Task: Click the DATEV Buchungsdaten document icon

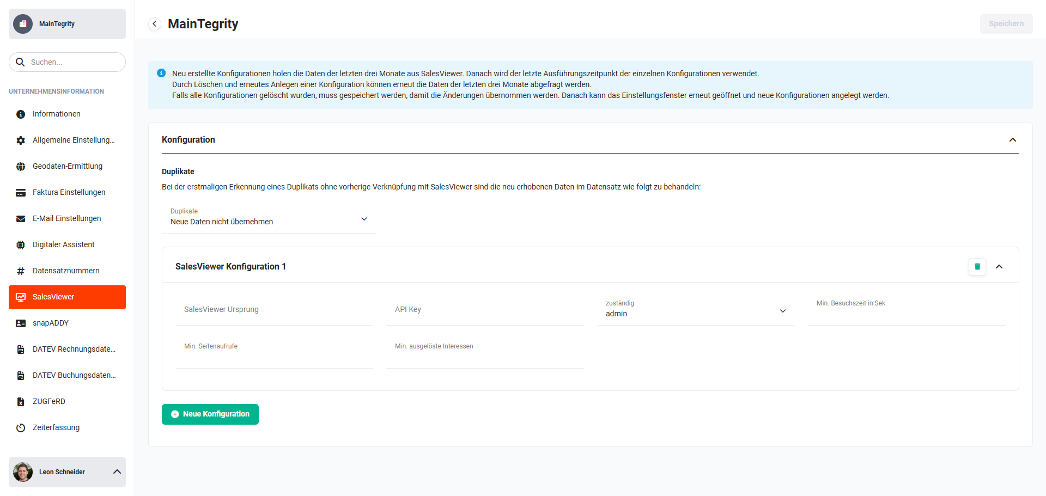Action: pyautogui.click(x=21, y=376)
